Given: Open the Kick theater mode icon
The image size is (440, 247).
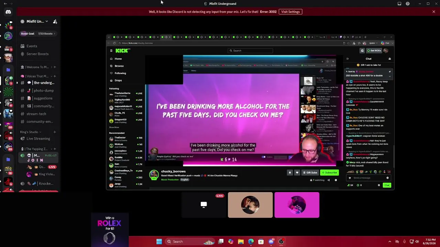Looking at the screenshot, I should pyautogui.click(x=362, y=51).
